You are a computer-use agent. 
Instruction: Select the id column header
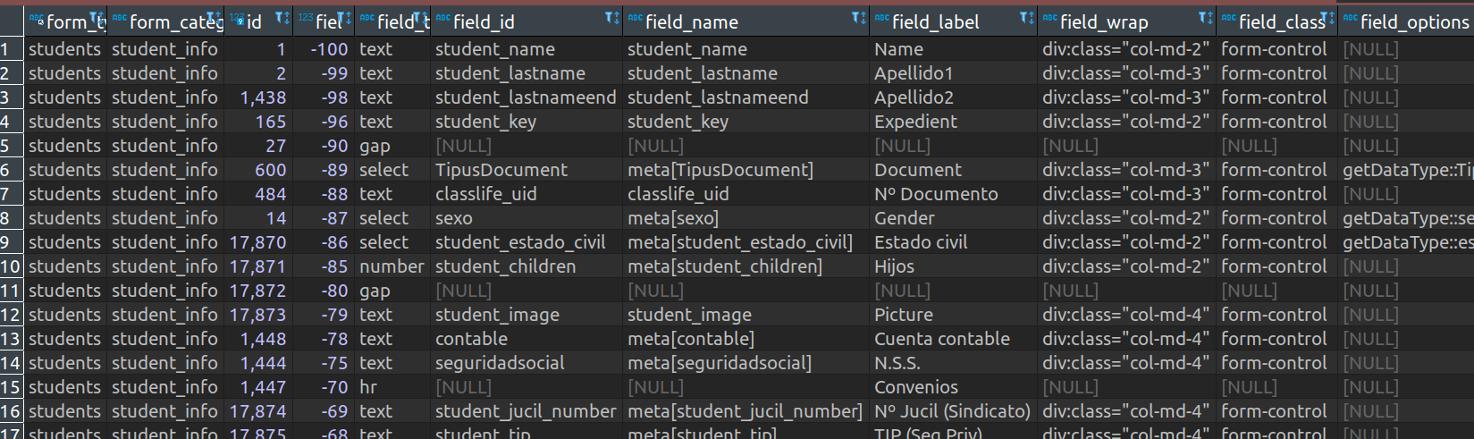258,21
